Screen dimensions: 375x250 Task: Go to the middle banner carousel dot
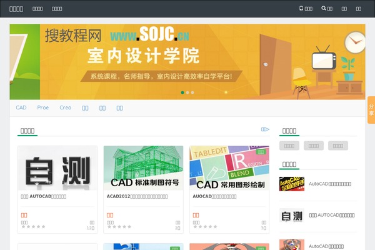tap(187, 92)
